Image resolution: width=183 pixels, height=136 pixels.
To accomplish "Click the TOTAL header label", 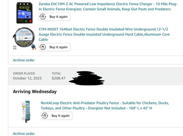I will click(x=56, y=73).
